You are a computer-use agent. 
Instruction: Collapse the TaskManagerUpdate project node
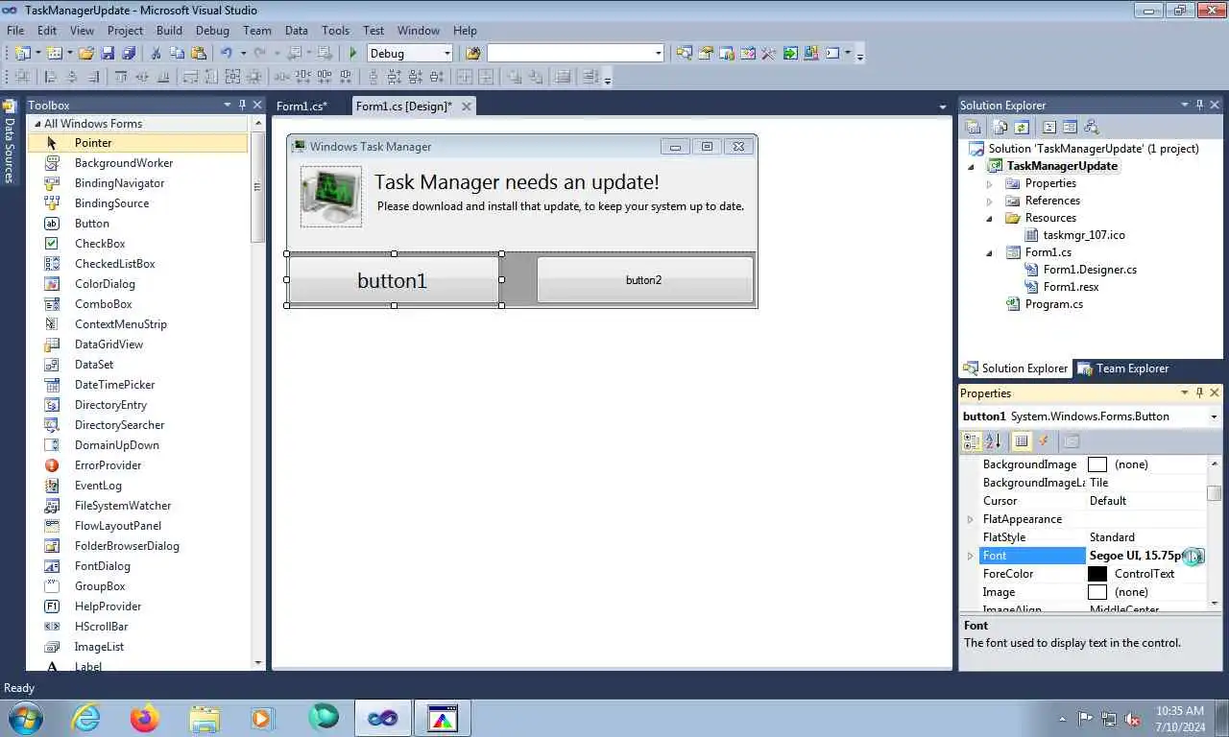coord(972,167)
